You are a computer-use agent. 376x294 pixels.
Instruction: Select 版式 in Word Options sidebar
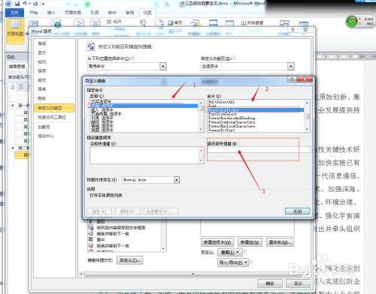42,80
